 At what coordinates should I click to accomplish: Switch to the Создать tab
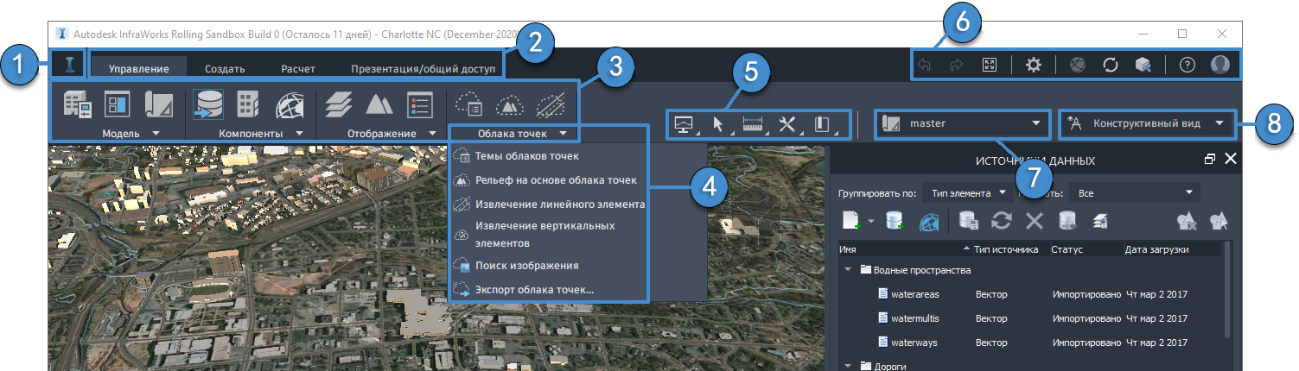click(x=225, y=68)
